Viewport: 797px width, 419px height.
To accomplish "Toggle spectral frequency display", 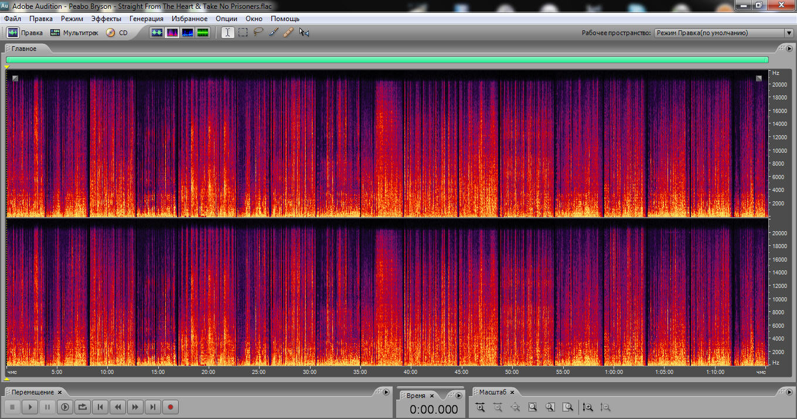I will 172,33.
